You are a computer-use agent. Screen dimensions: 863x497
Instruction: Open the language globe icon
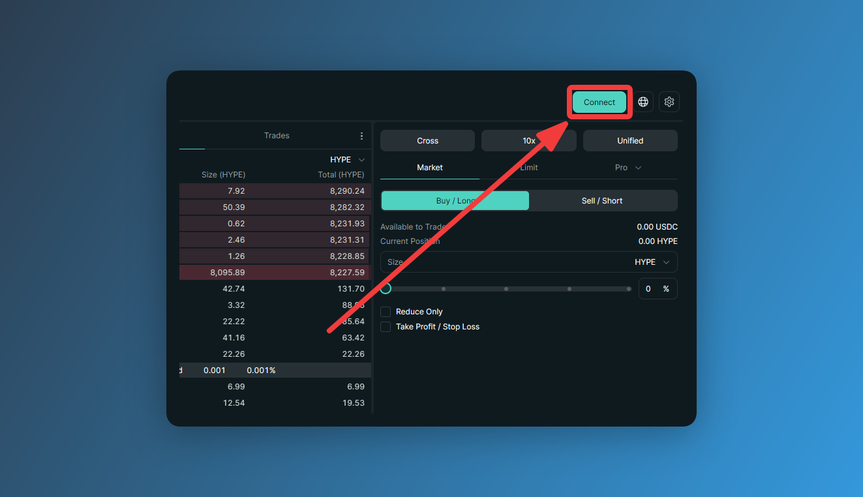coord(643,102)
